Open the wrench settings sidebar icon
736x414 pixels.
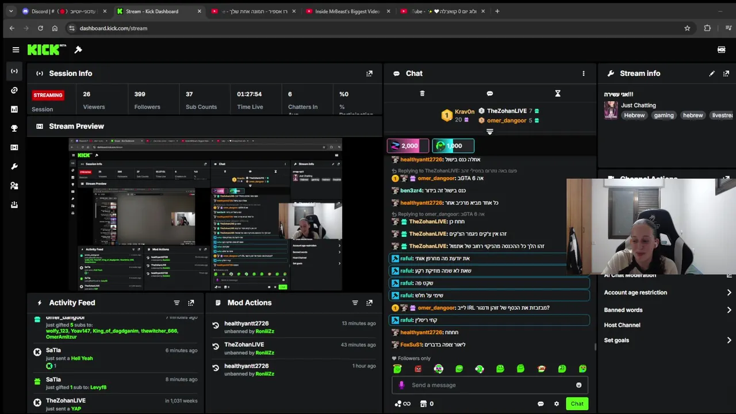pos(14,166)
